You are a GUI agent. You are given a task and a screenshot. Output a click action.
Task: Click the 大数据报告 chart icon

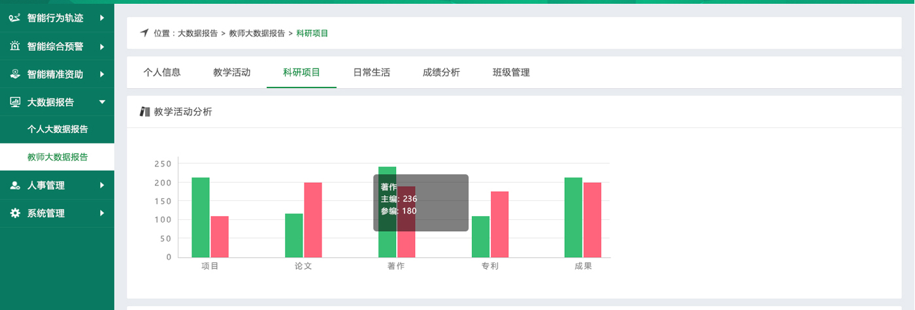[14, 102]
